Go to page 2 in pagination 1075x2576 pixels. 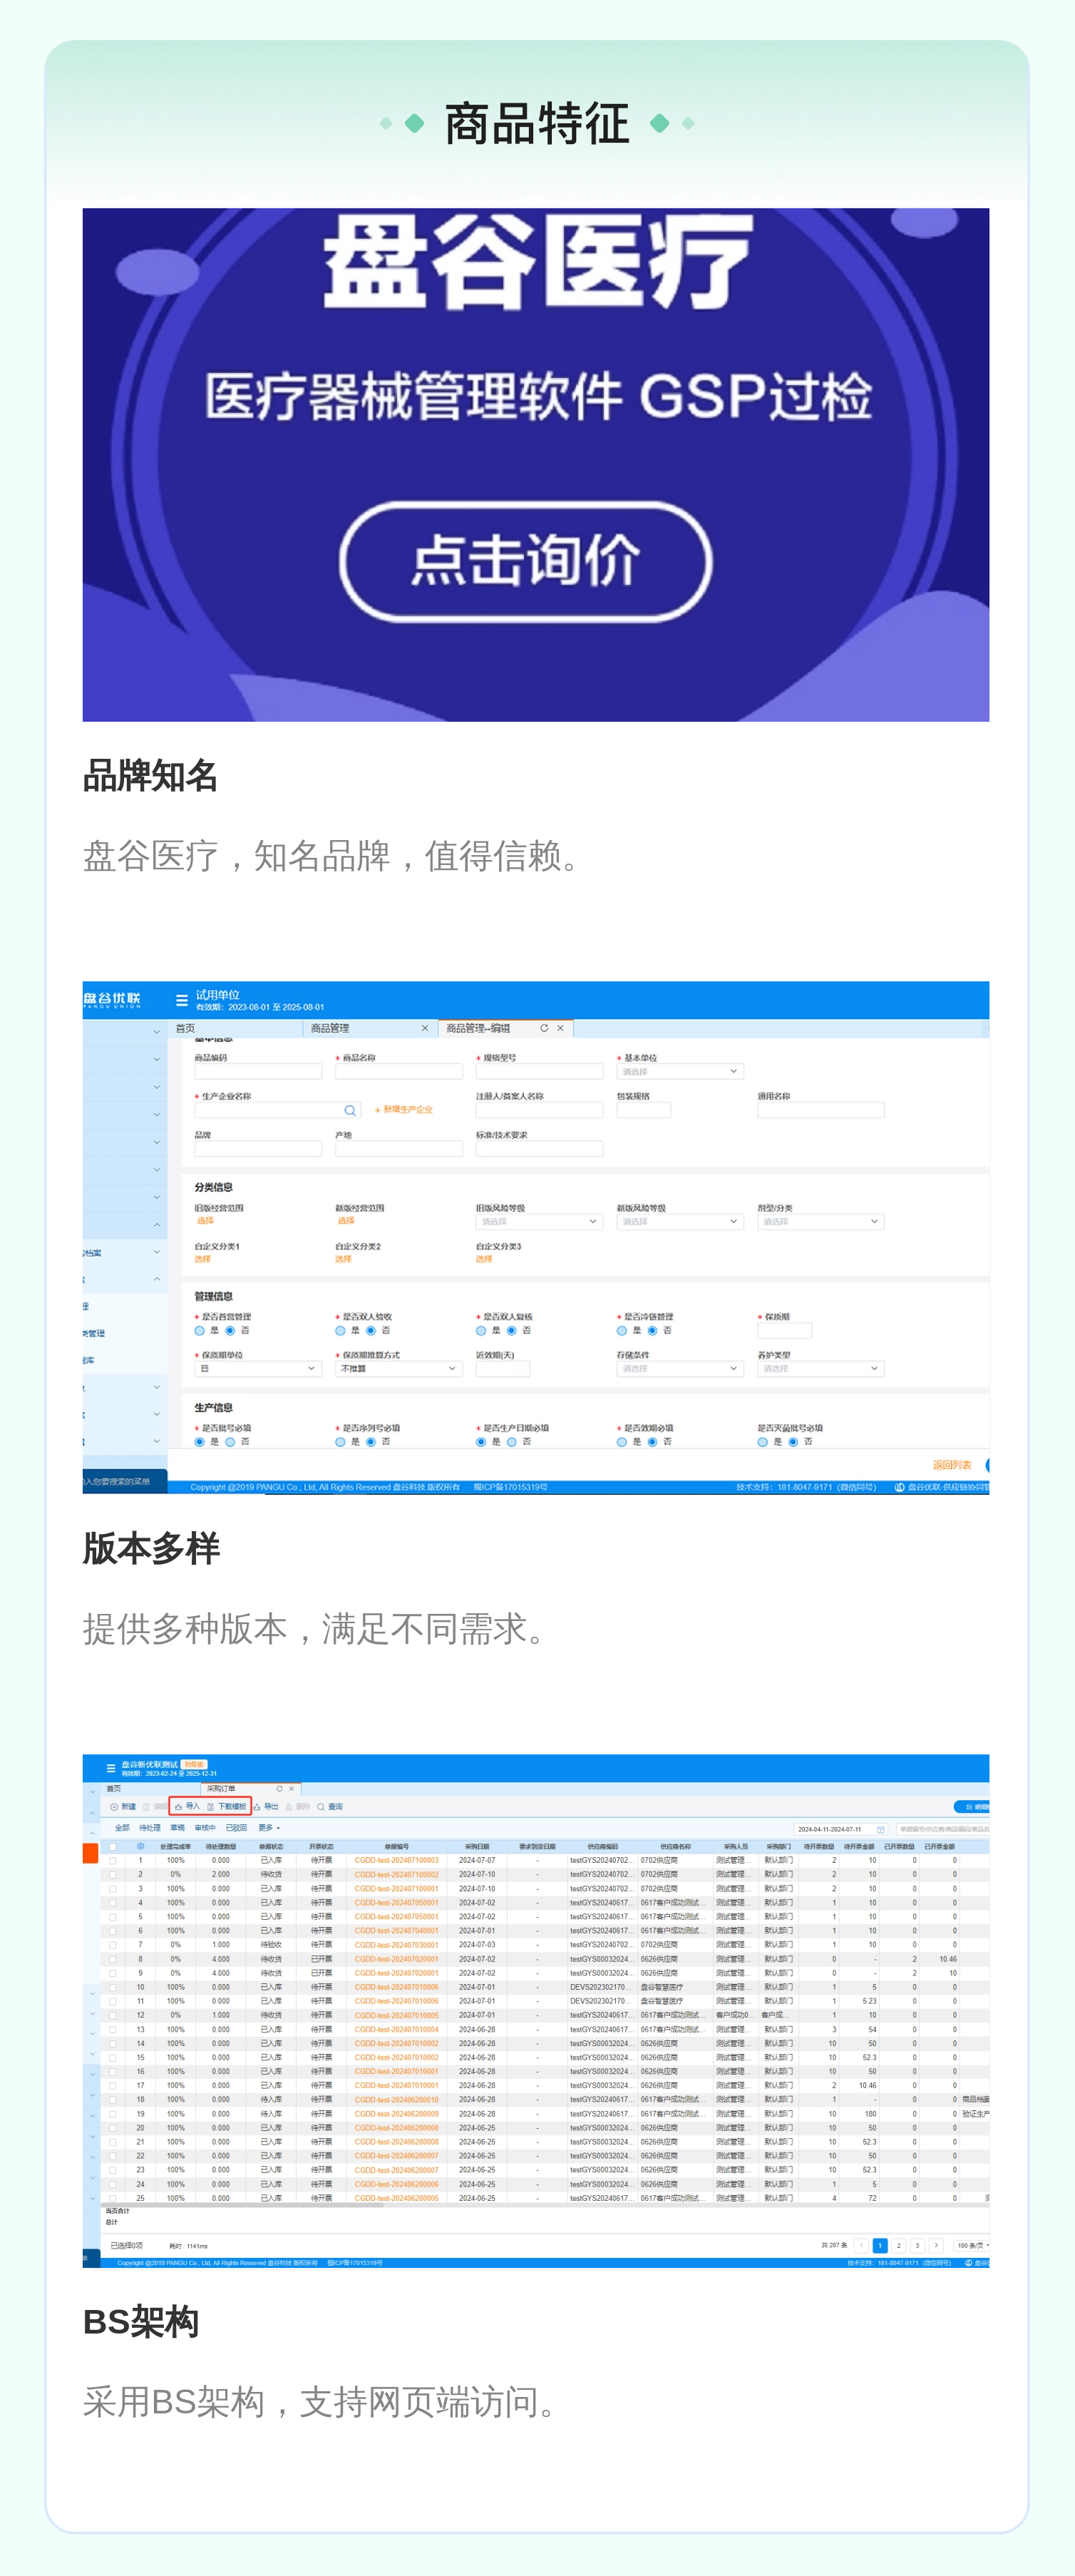[898, 2245]
